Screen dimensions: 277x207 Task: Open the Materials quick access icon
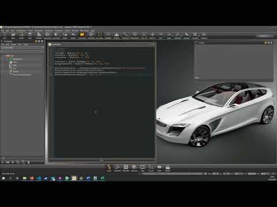pos(126,168)
